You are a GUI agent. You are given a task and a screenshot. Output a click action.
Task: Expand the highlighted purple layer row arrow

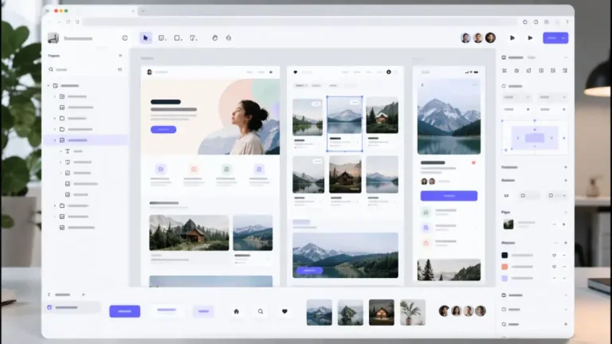coord(55,140)
